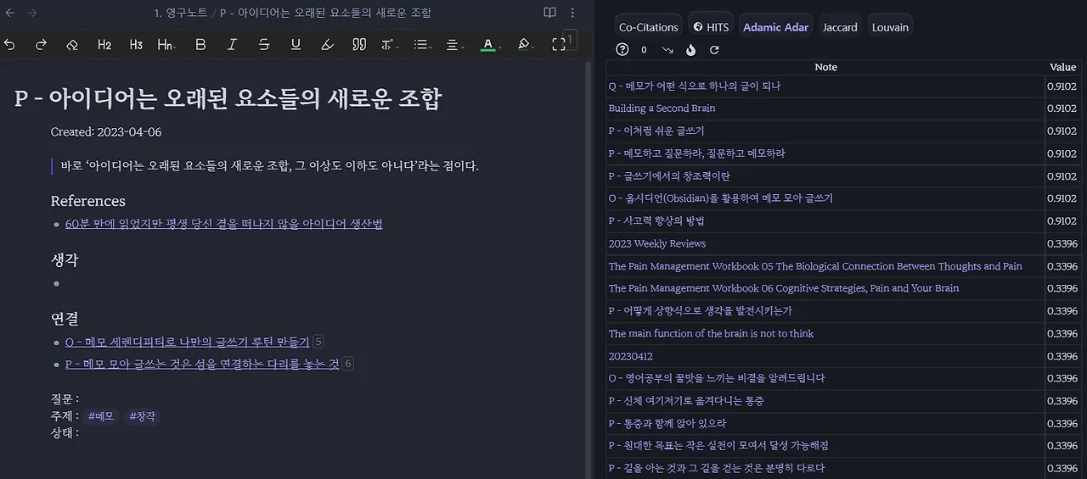Screen dimensions: 1087x479
Task: Click the flame icon in analysis panel
Action: pos(691,50)
